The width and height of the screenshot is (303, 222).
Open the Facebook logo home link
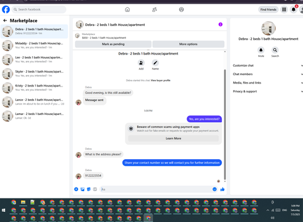pyautogui.click(x=6, y=10)
